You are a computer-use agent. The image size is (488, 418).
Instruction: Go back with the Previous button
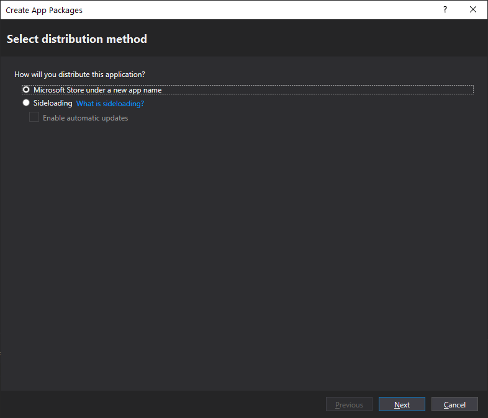(x=349, y=404)
